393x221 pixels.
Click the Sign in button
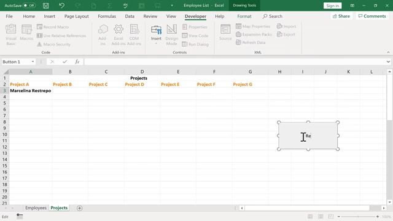(x=332, y=6)
